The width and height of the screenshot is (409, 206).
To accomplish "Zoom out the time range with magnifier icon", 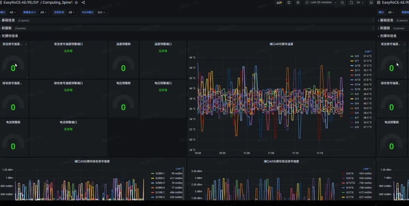I will pyautogui.click(x=342, y=2).
